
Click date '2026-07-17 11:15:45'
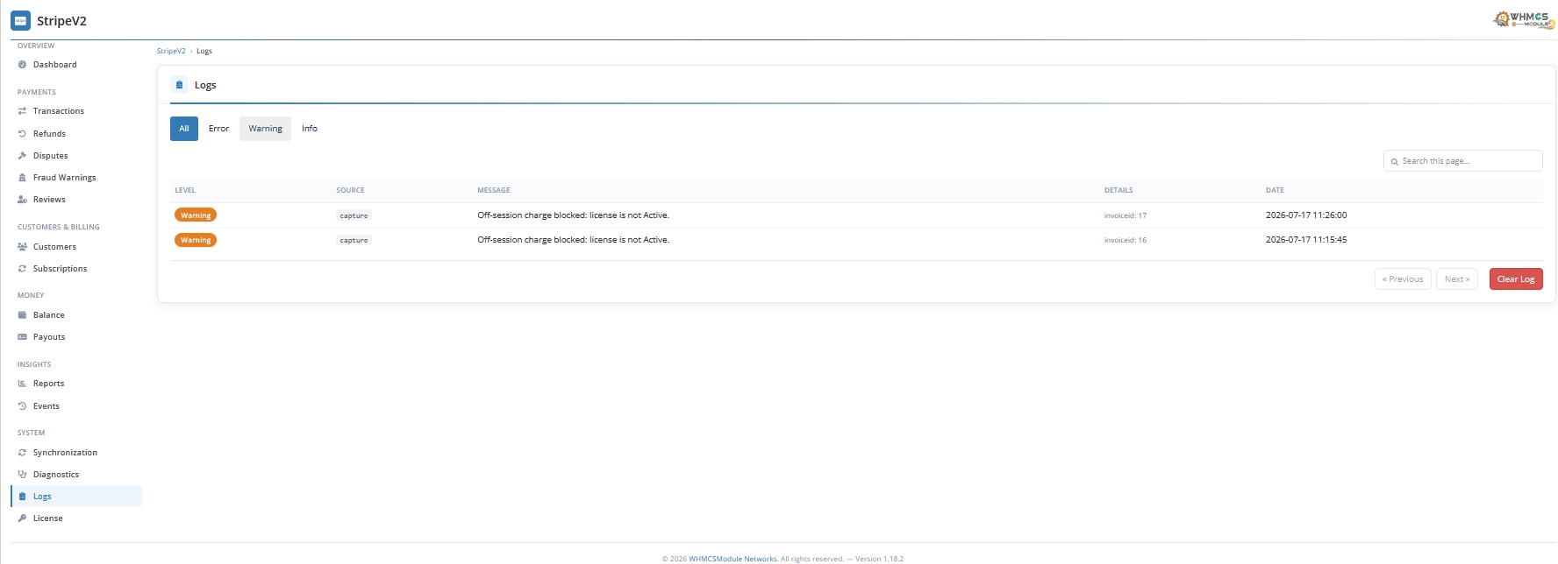pyautogui.click(x=1306, y=240)
